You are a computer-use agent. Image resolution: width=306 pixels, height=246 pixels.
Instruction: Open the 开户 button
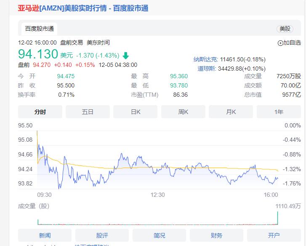click(274, 235)
